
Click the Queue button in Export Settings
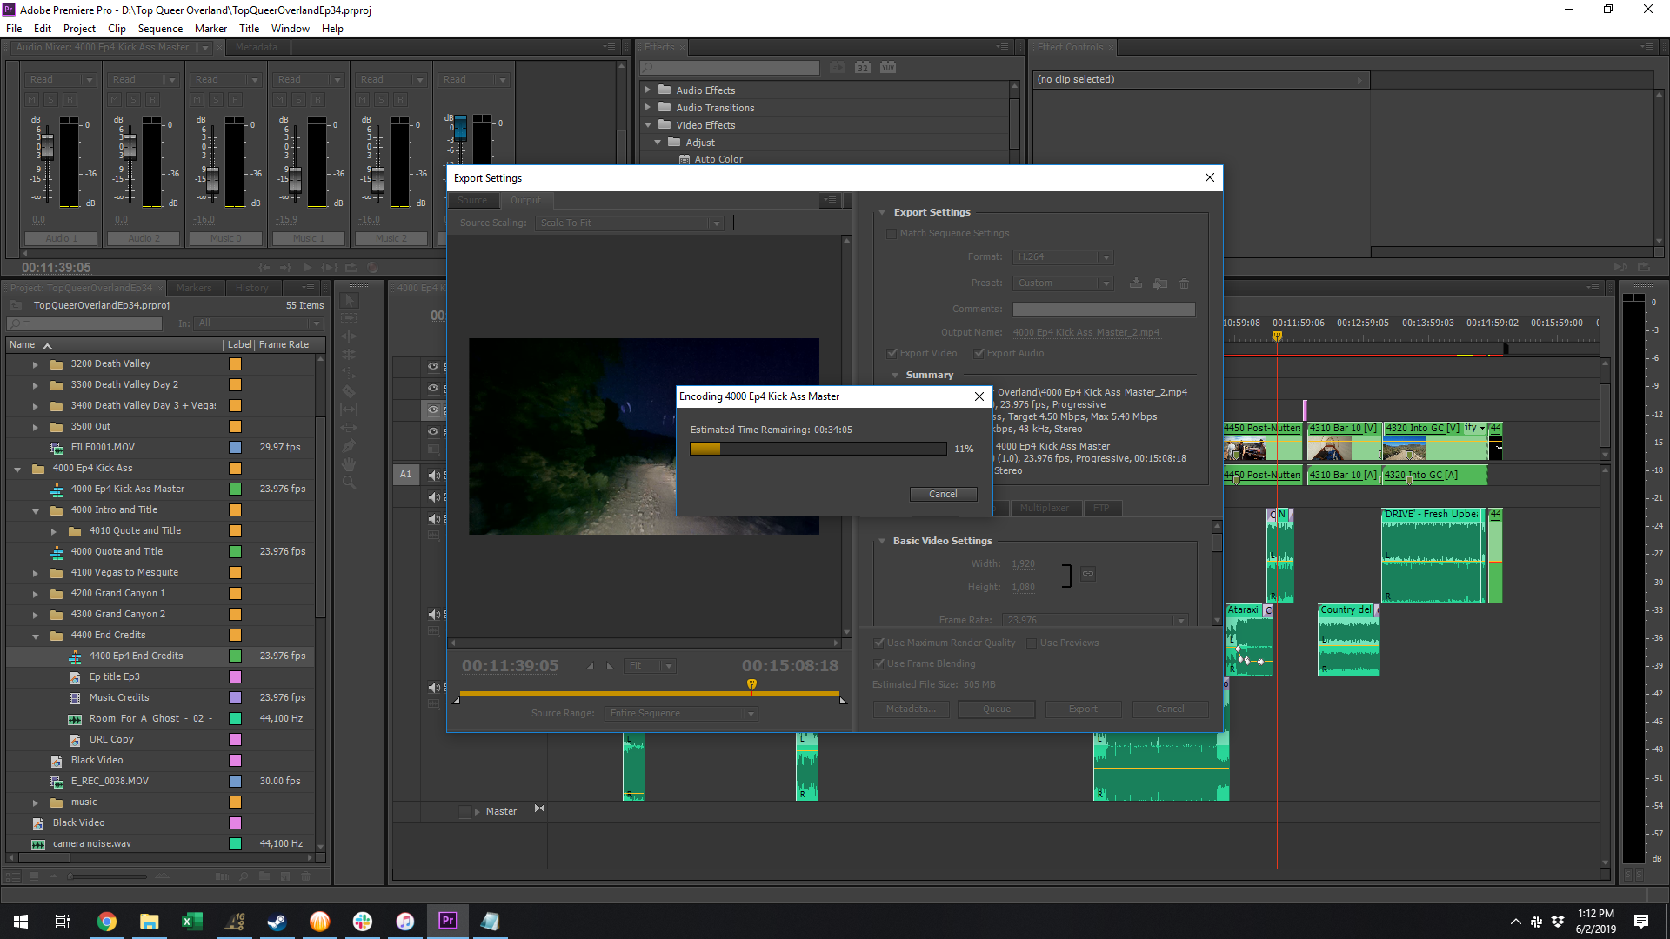[x=996, y=709]
